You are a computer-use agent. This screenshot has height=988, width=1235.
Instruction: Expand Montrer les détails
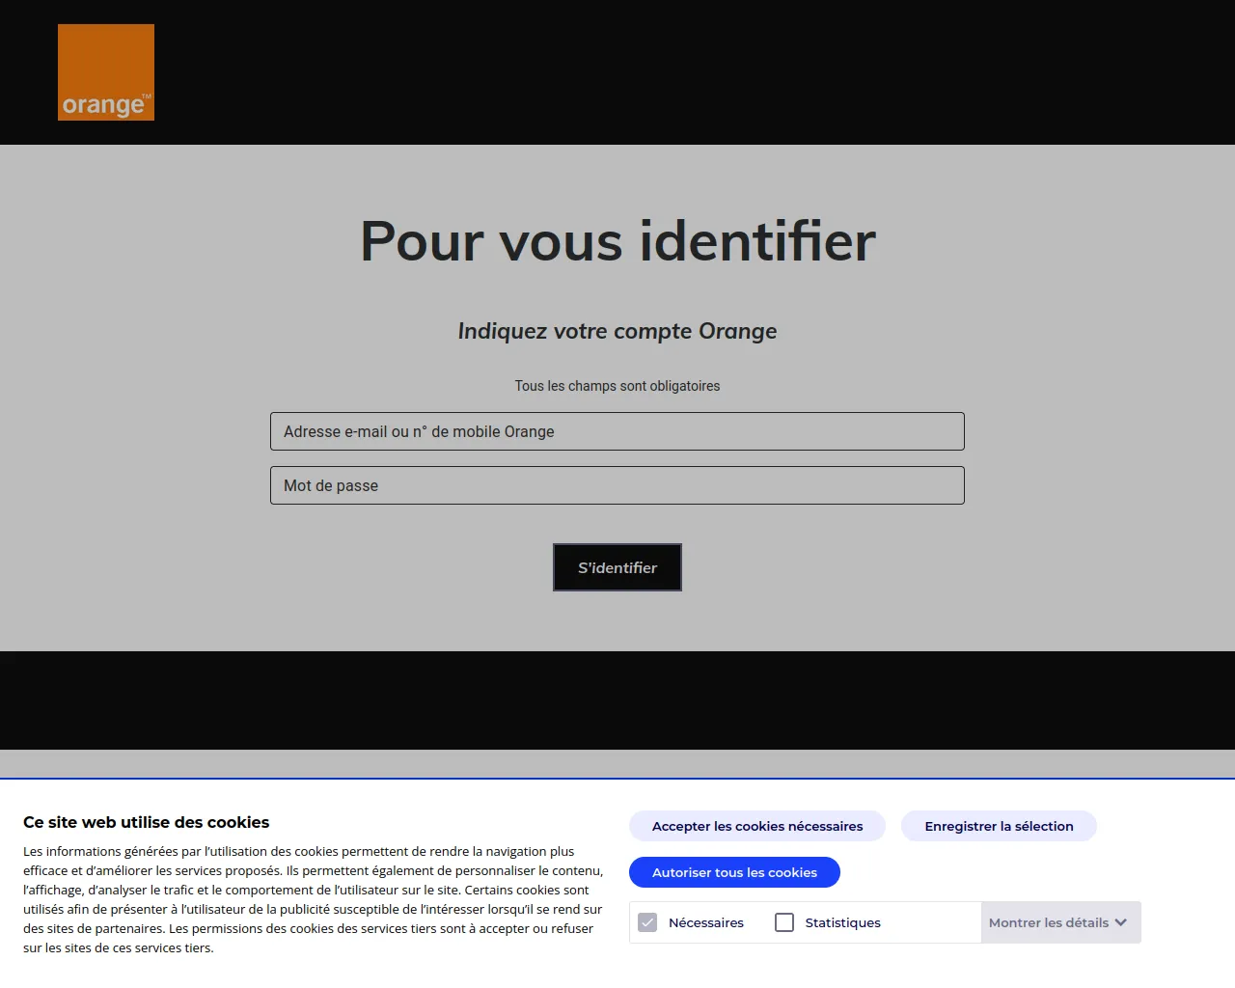[x=1060, y=922]
